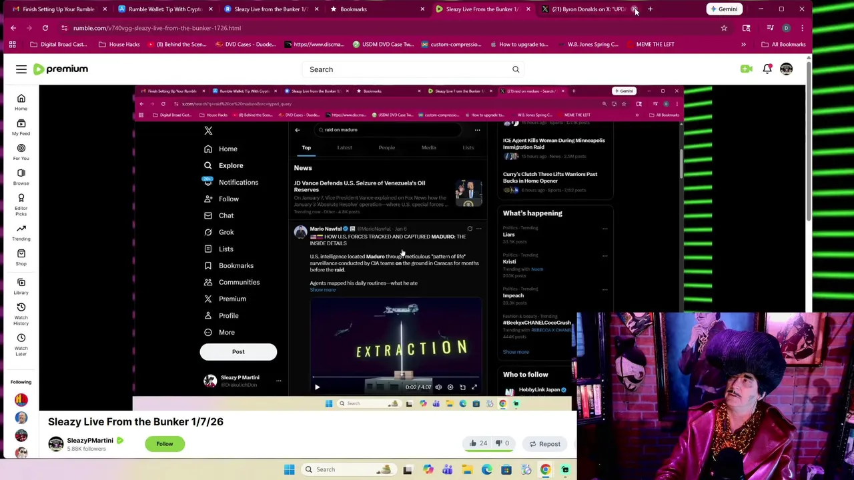The width and height of the screenshot is (854, 480).
Task: Click the green Go Live camera icon
Action: (747, 69)
